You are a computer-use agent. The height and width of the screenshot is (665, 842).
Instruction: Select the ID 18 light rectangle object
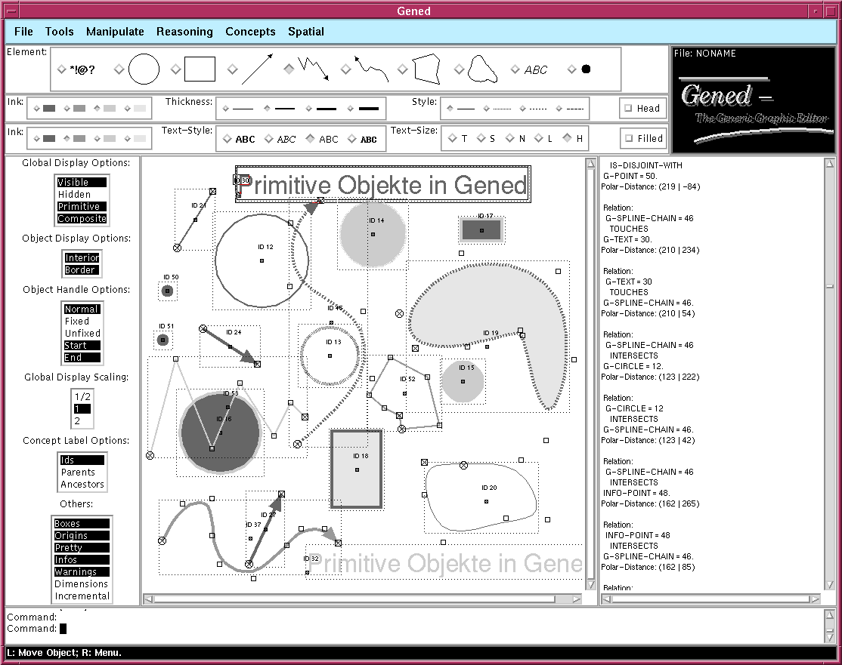tap(357, 470)
